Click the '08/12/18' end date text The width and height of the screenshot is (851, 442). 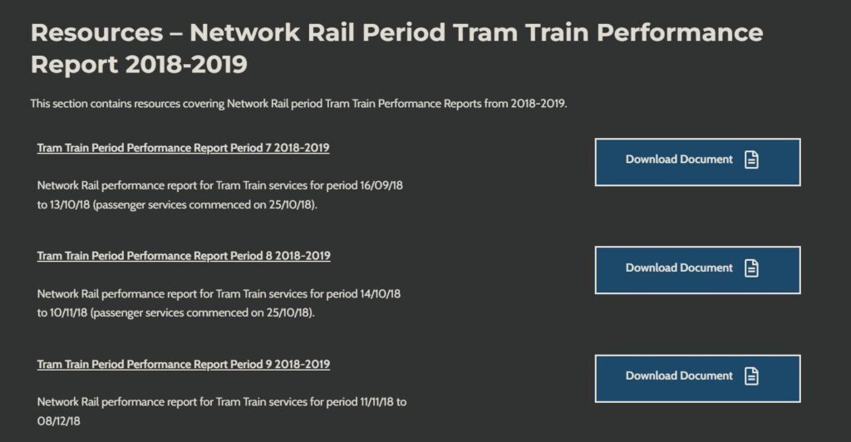tap(61, 421)
